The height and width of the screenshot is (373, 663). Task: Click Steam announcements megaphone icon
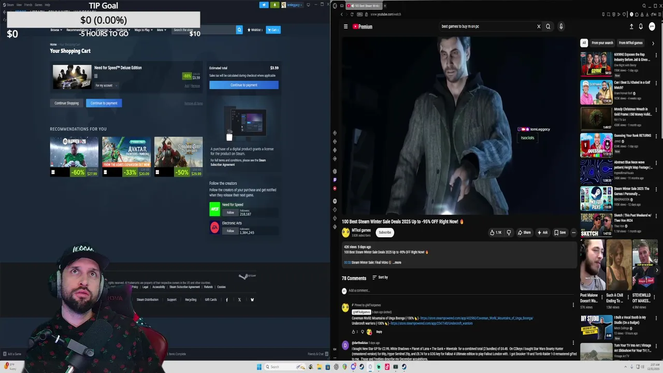pyautogui.click(x=264, y=5)
